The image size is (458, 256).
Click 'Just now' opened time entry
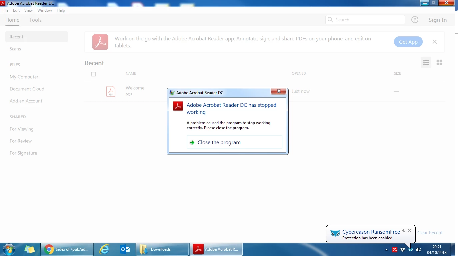tap(301, 91)
